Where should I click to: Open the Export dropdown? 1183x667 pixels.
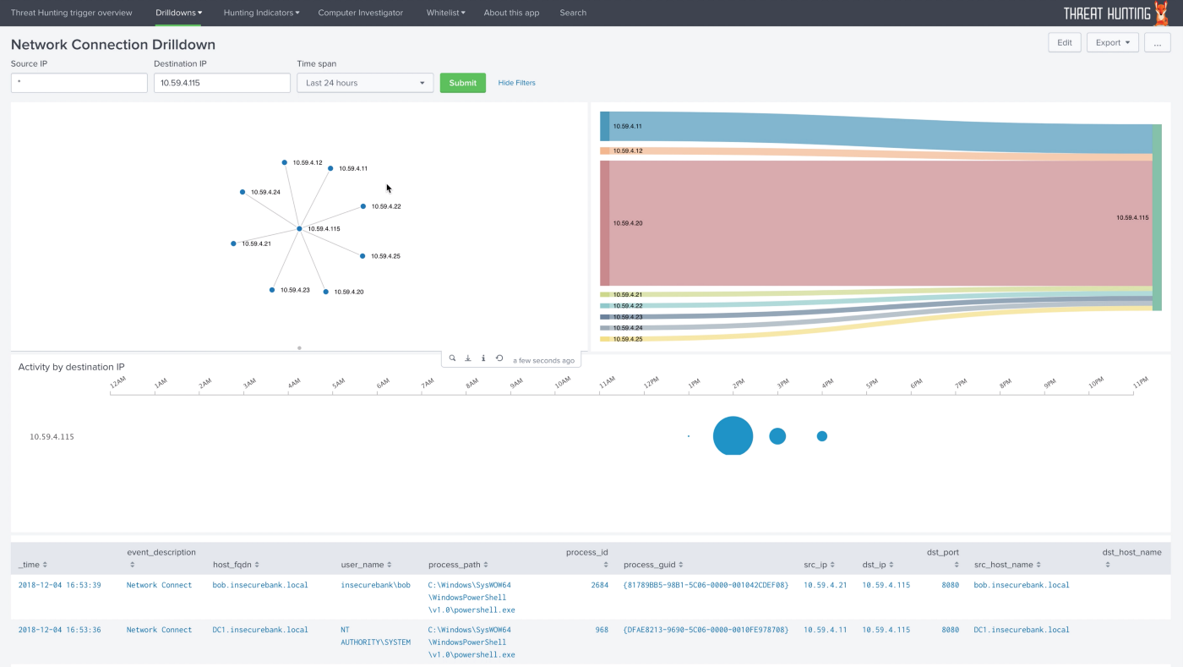click(1112, 42)
